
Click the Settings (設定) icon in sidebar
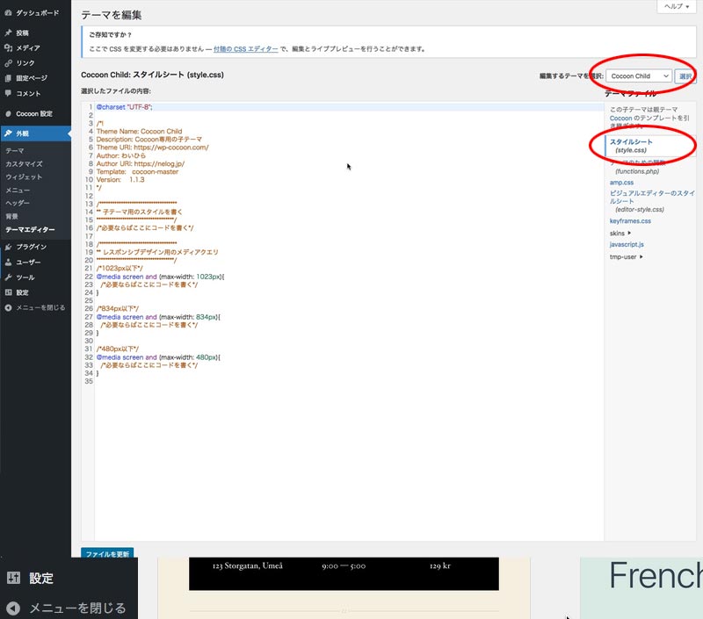(x=8, y=292)
